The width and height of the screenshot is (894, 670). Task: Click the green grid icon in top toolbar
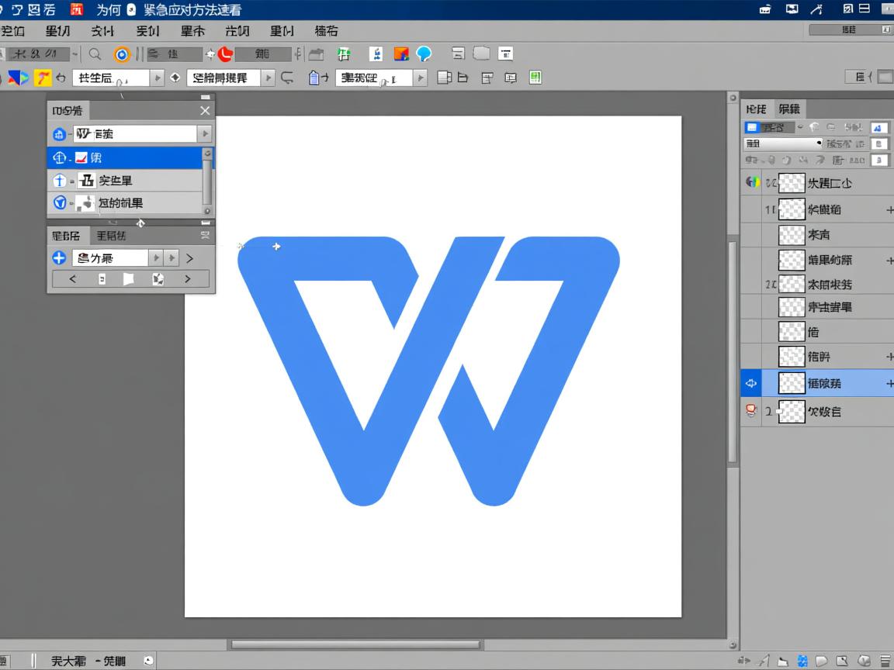(343, 54)
